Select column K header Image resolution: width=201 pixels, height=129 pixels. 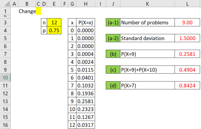(x=148, y=4)
